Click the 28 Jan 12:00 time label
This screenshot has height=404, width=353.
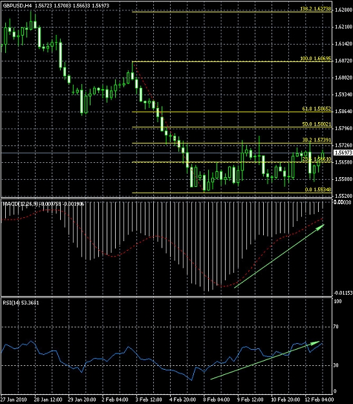click(48, 399)
